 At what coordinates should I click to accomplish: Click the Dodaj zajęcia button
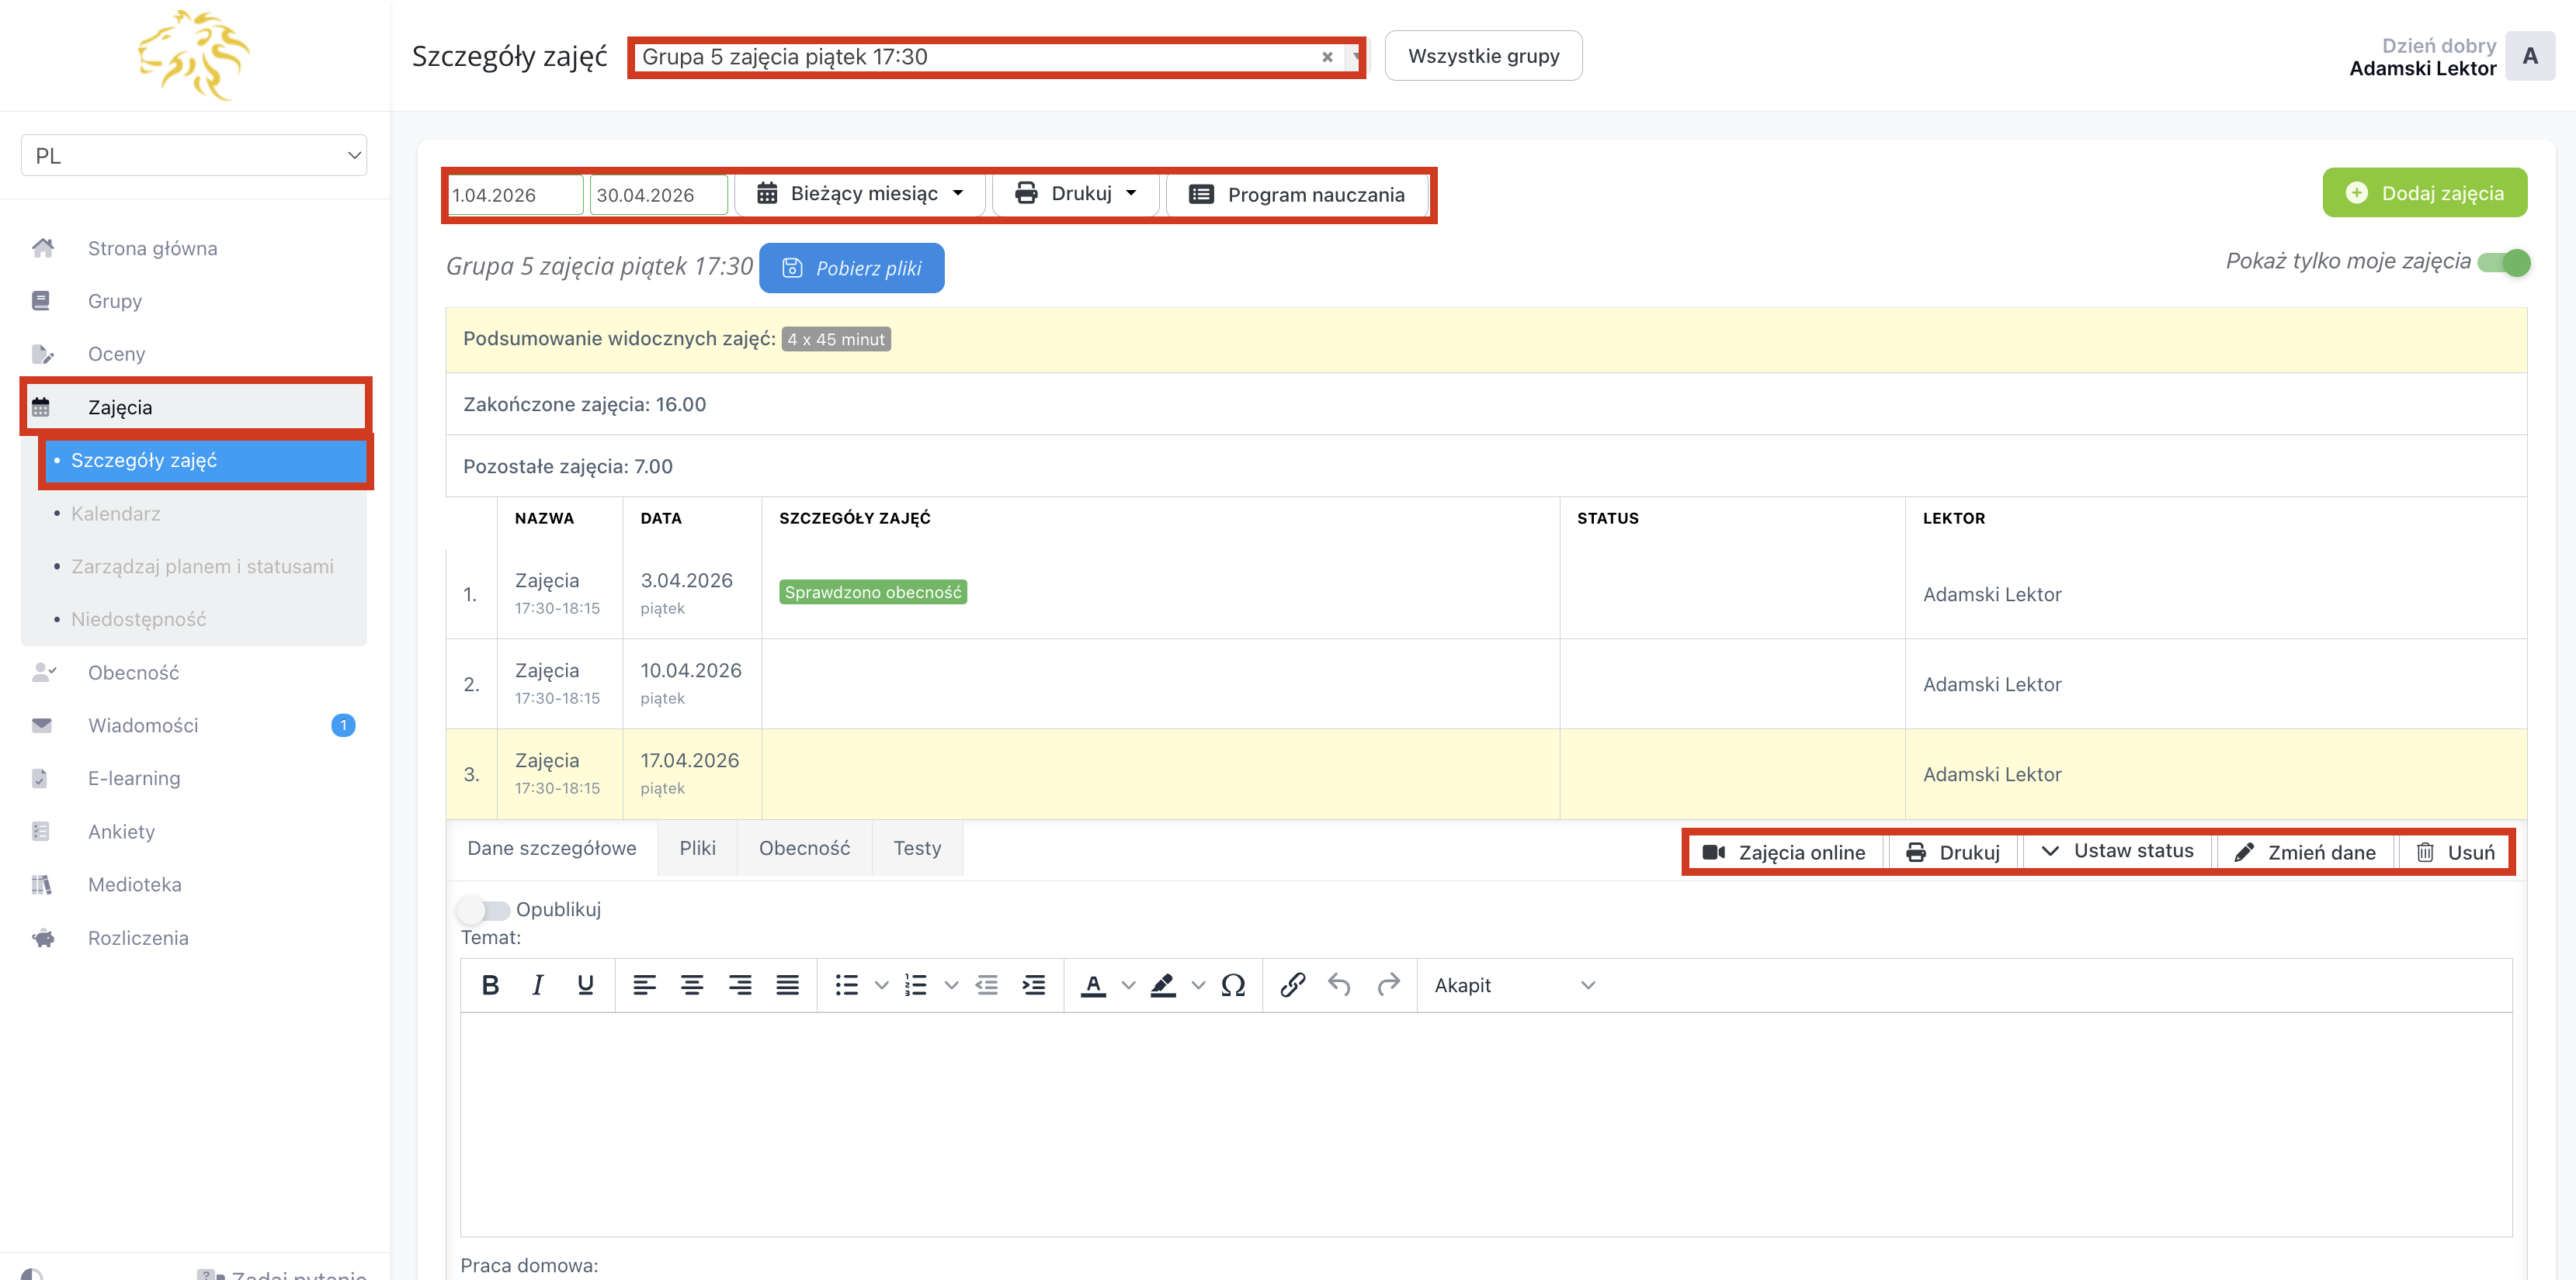point(2424,193)
